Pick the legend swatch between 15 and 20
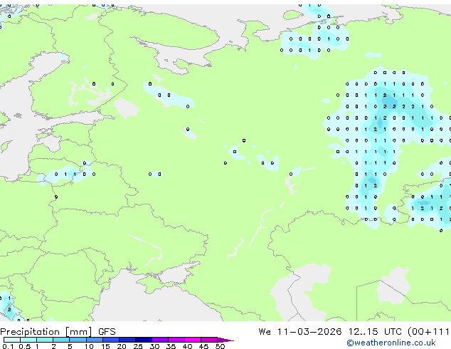The width and height of the screenshot is (451, 349). click(x=111, y=340)
